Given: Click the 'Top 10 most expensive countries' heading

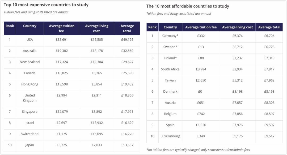Looking at the screenshot, I should pyautogui.click(x=46, y=5).
